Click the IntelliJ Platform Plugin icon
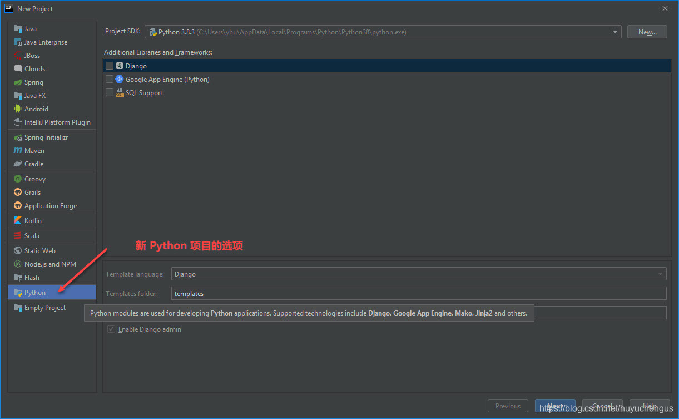The image size is (679, 419). pos(18,122)
